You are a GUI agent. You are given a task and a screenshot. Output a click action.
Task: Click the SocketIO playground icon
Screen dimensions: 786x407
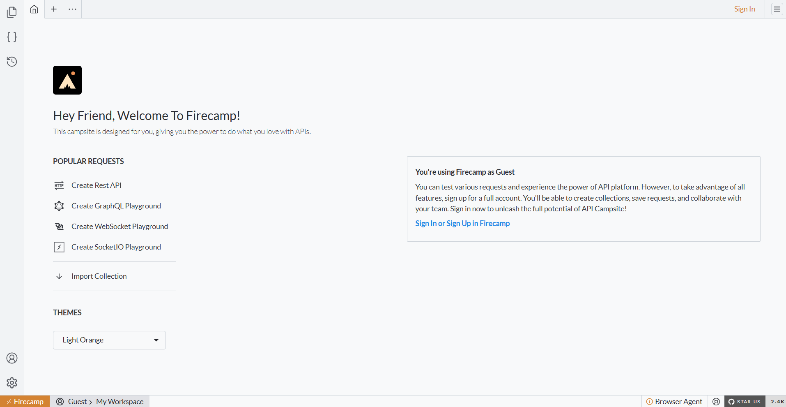(59, 247)
